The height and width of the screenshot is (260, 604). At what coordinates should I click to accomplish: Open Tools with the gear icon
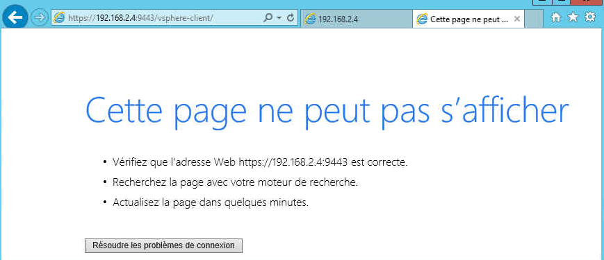[x=590, y=17]
